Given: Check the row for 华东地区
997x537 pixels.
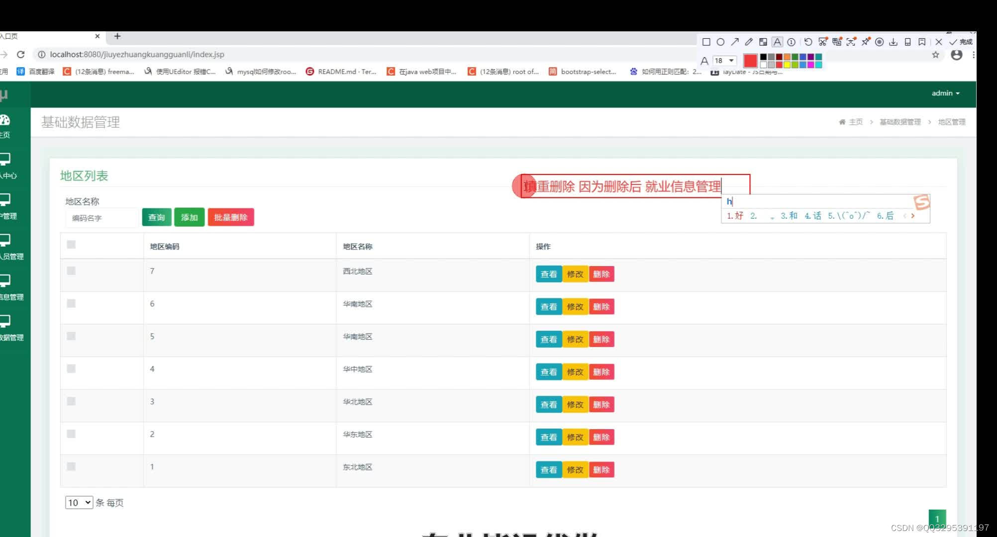Looking at the screenshot, I should (71, 434).
